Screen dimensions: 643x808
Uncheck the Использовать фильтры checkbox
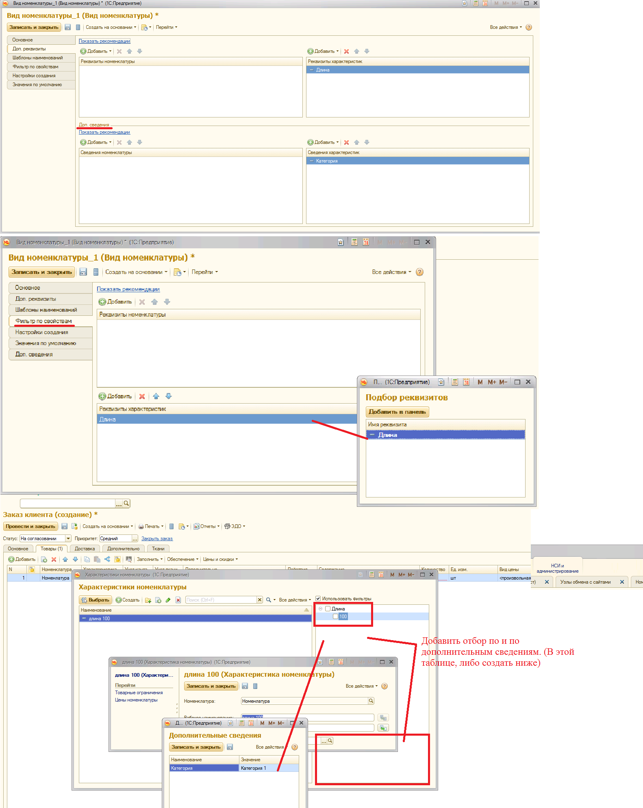(318, 599)
